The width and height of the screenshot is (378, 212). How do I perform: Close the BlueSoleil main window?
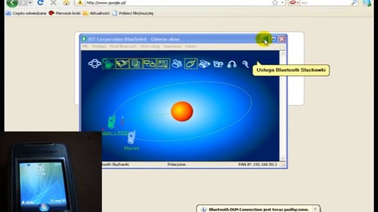(x=282, y=39)
